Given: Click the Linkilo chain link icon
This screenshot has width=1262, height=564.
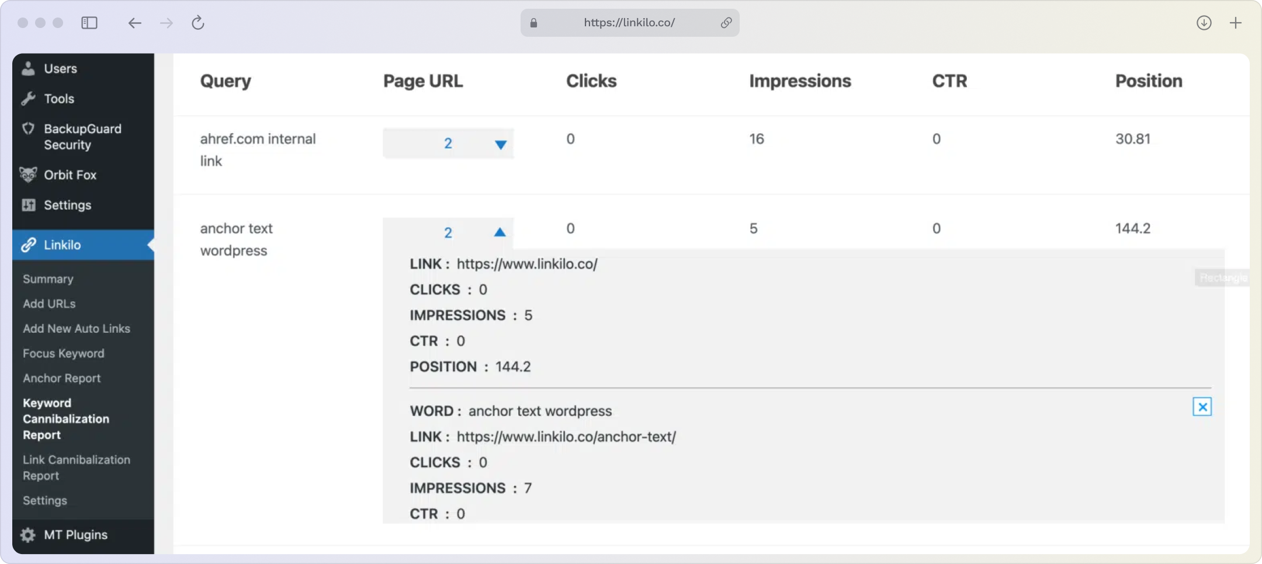Looking at the screenshot, I should point(28,245).
